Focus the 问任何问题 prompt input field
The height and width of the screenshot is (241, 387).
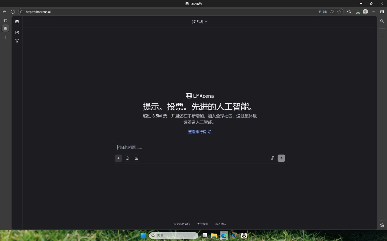pyautogui.click(x=200, y=147)
